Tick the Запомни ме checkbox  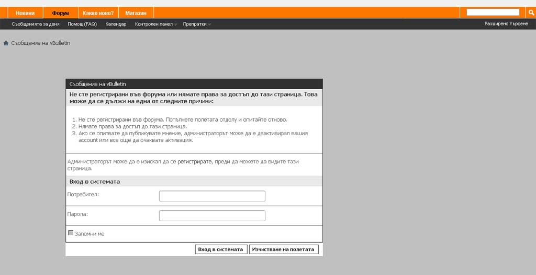coord(71,233)
